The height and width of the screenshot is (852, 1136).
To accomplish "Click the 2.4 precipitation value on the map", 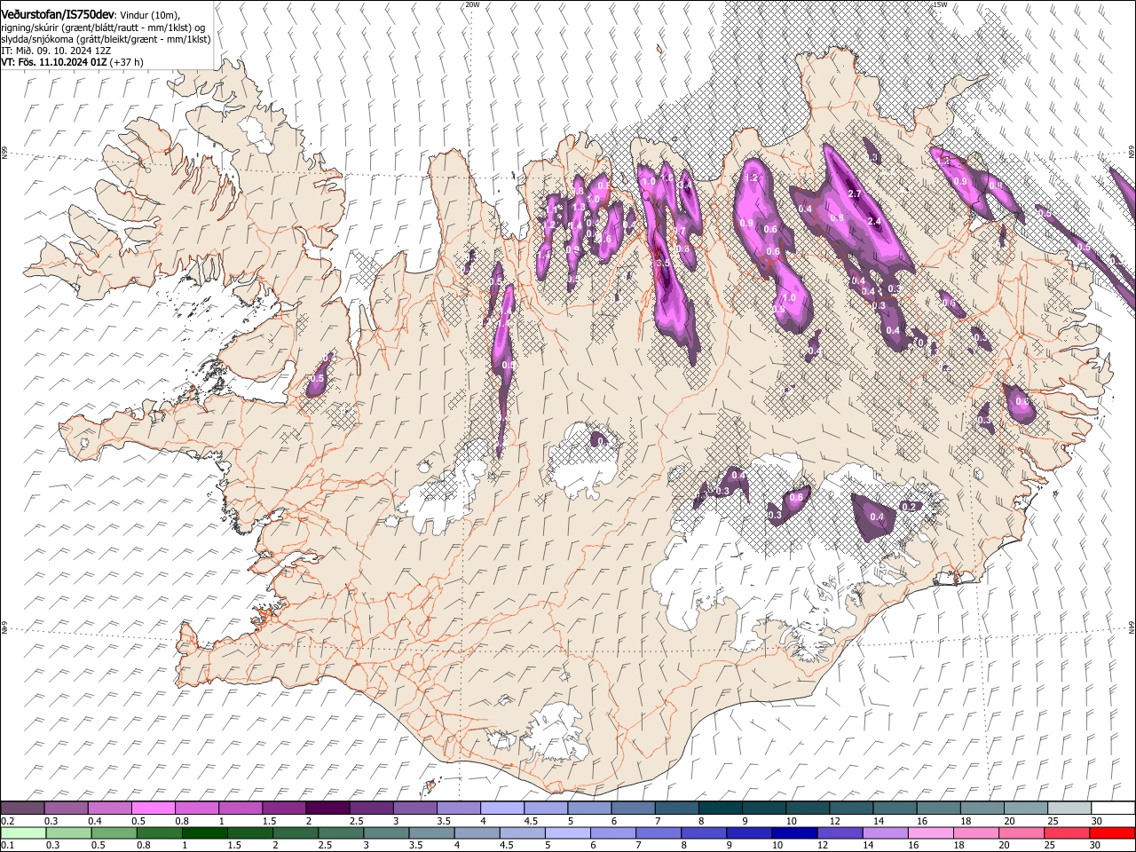I will pos(873,221).
